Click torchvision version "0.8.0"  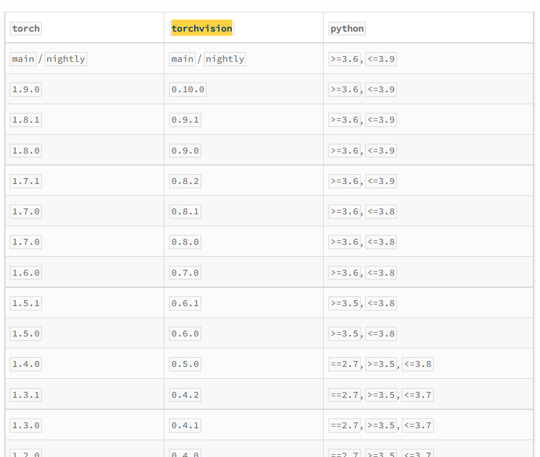(185, 242)
